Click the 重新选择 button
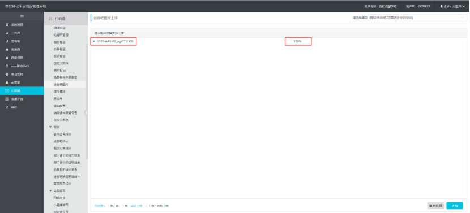Viewport: 470px width, 213px height. [x=435, y=206]
